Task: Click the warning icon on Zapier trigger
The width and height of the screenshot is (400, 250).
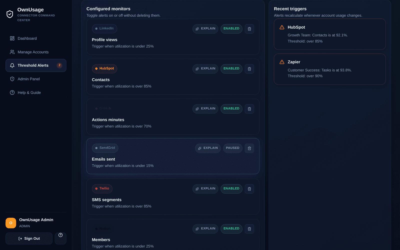Action: tap(282, 62)
